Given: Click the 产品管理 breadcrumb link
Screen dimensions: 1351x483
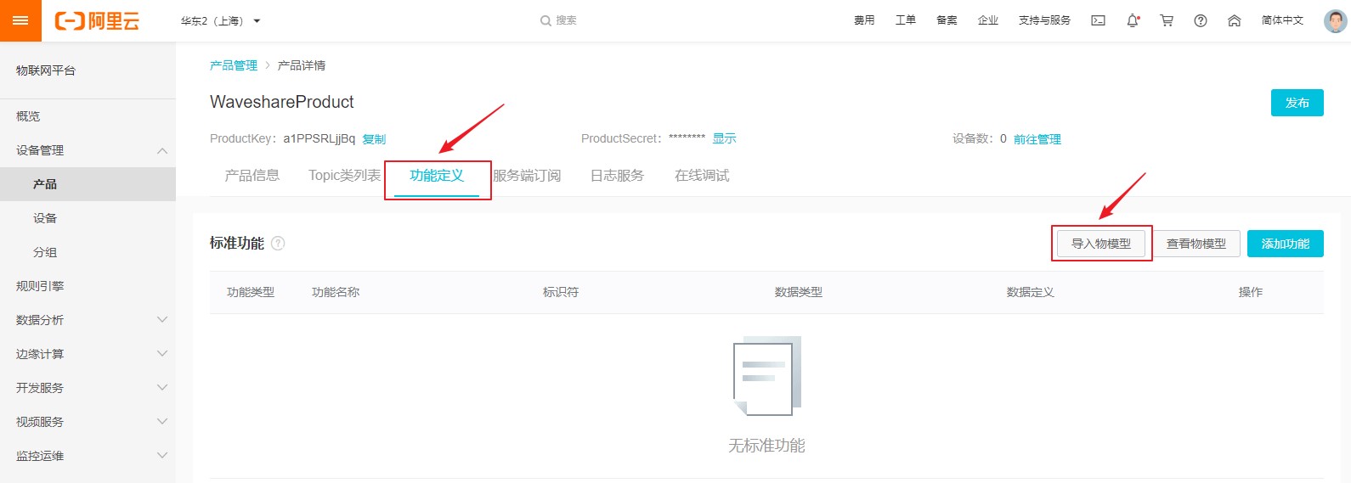Looking at the screenshot, I should pyautogui.click(x=234, y=65).
